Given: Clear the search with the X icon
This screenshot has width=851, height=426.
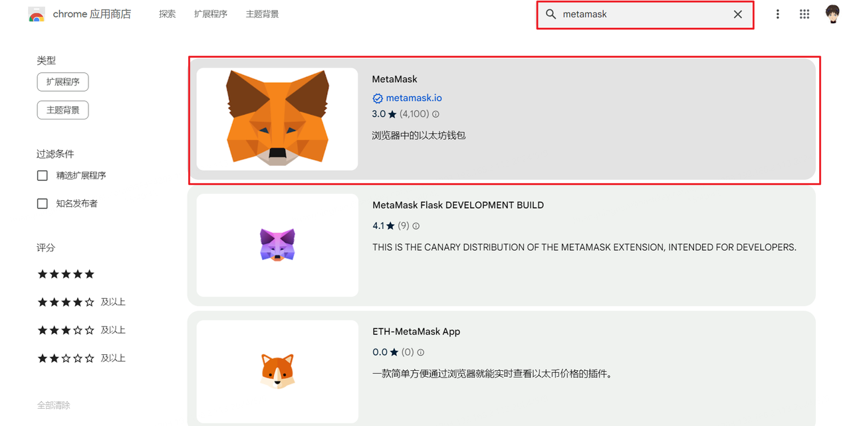Looking at the screenshot, I should pyautogui.click(x=737, y=15).
